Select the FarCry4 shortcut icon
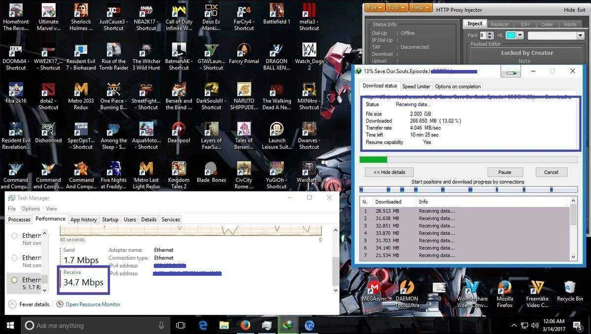Viewport: 591px width, 334px height. (x=244, y=17)
